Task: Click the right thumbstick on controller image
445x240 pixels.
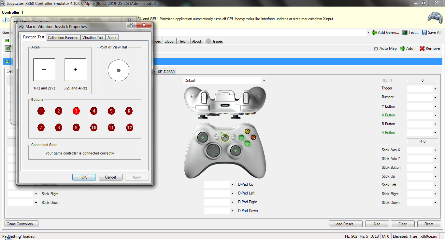Action: [x=236, y=151]
